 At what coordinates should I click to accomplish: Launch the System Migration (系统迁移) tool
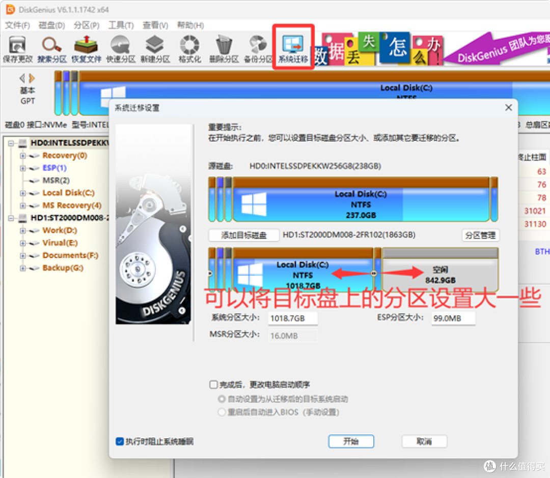click(x=293, y=49)
